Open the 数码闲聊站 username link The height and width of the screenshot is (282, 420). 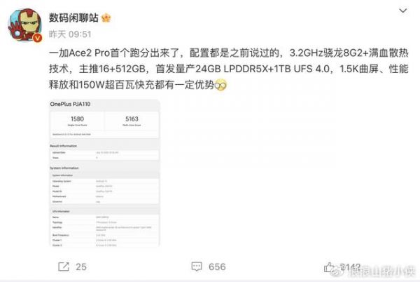pos(73,18)
